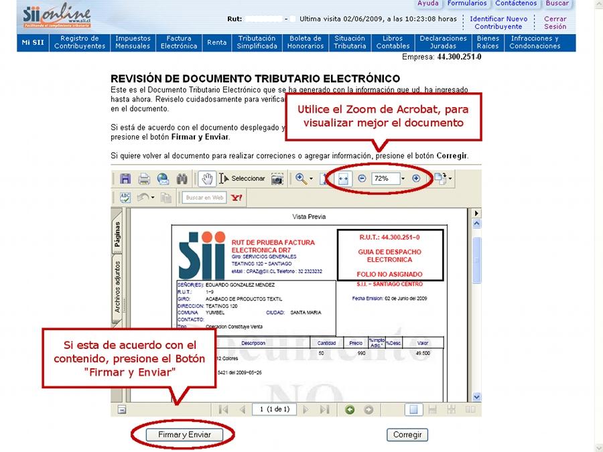
Task: Zoom in with the plus circle button
Action: (416, 178)
